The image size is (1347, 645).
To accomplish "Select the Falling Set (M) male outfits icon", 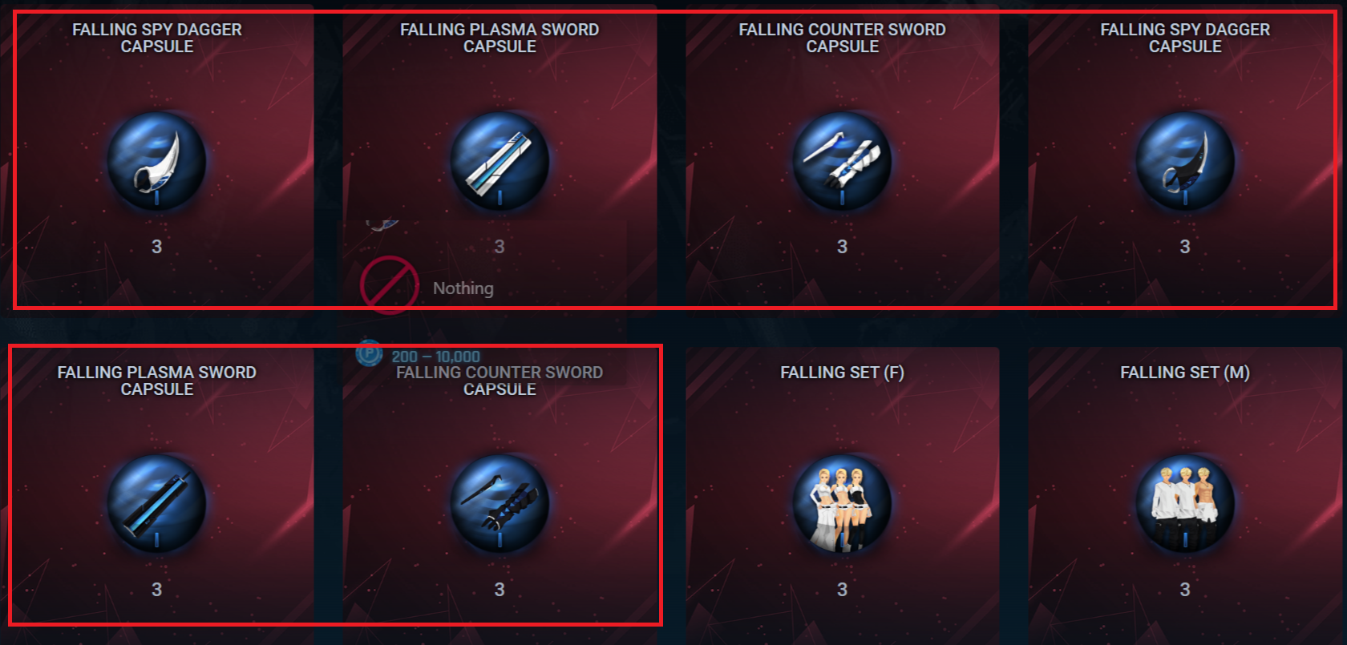I will (1185, 504).
